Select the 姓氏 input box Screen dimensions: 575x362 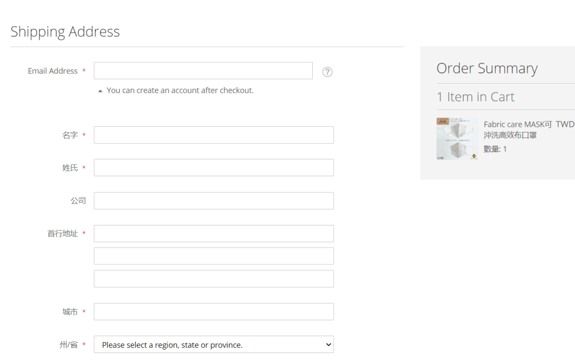[213, 168]
